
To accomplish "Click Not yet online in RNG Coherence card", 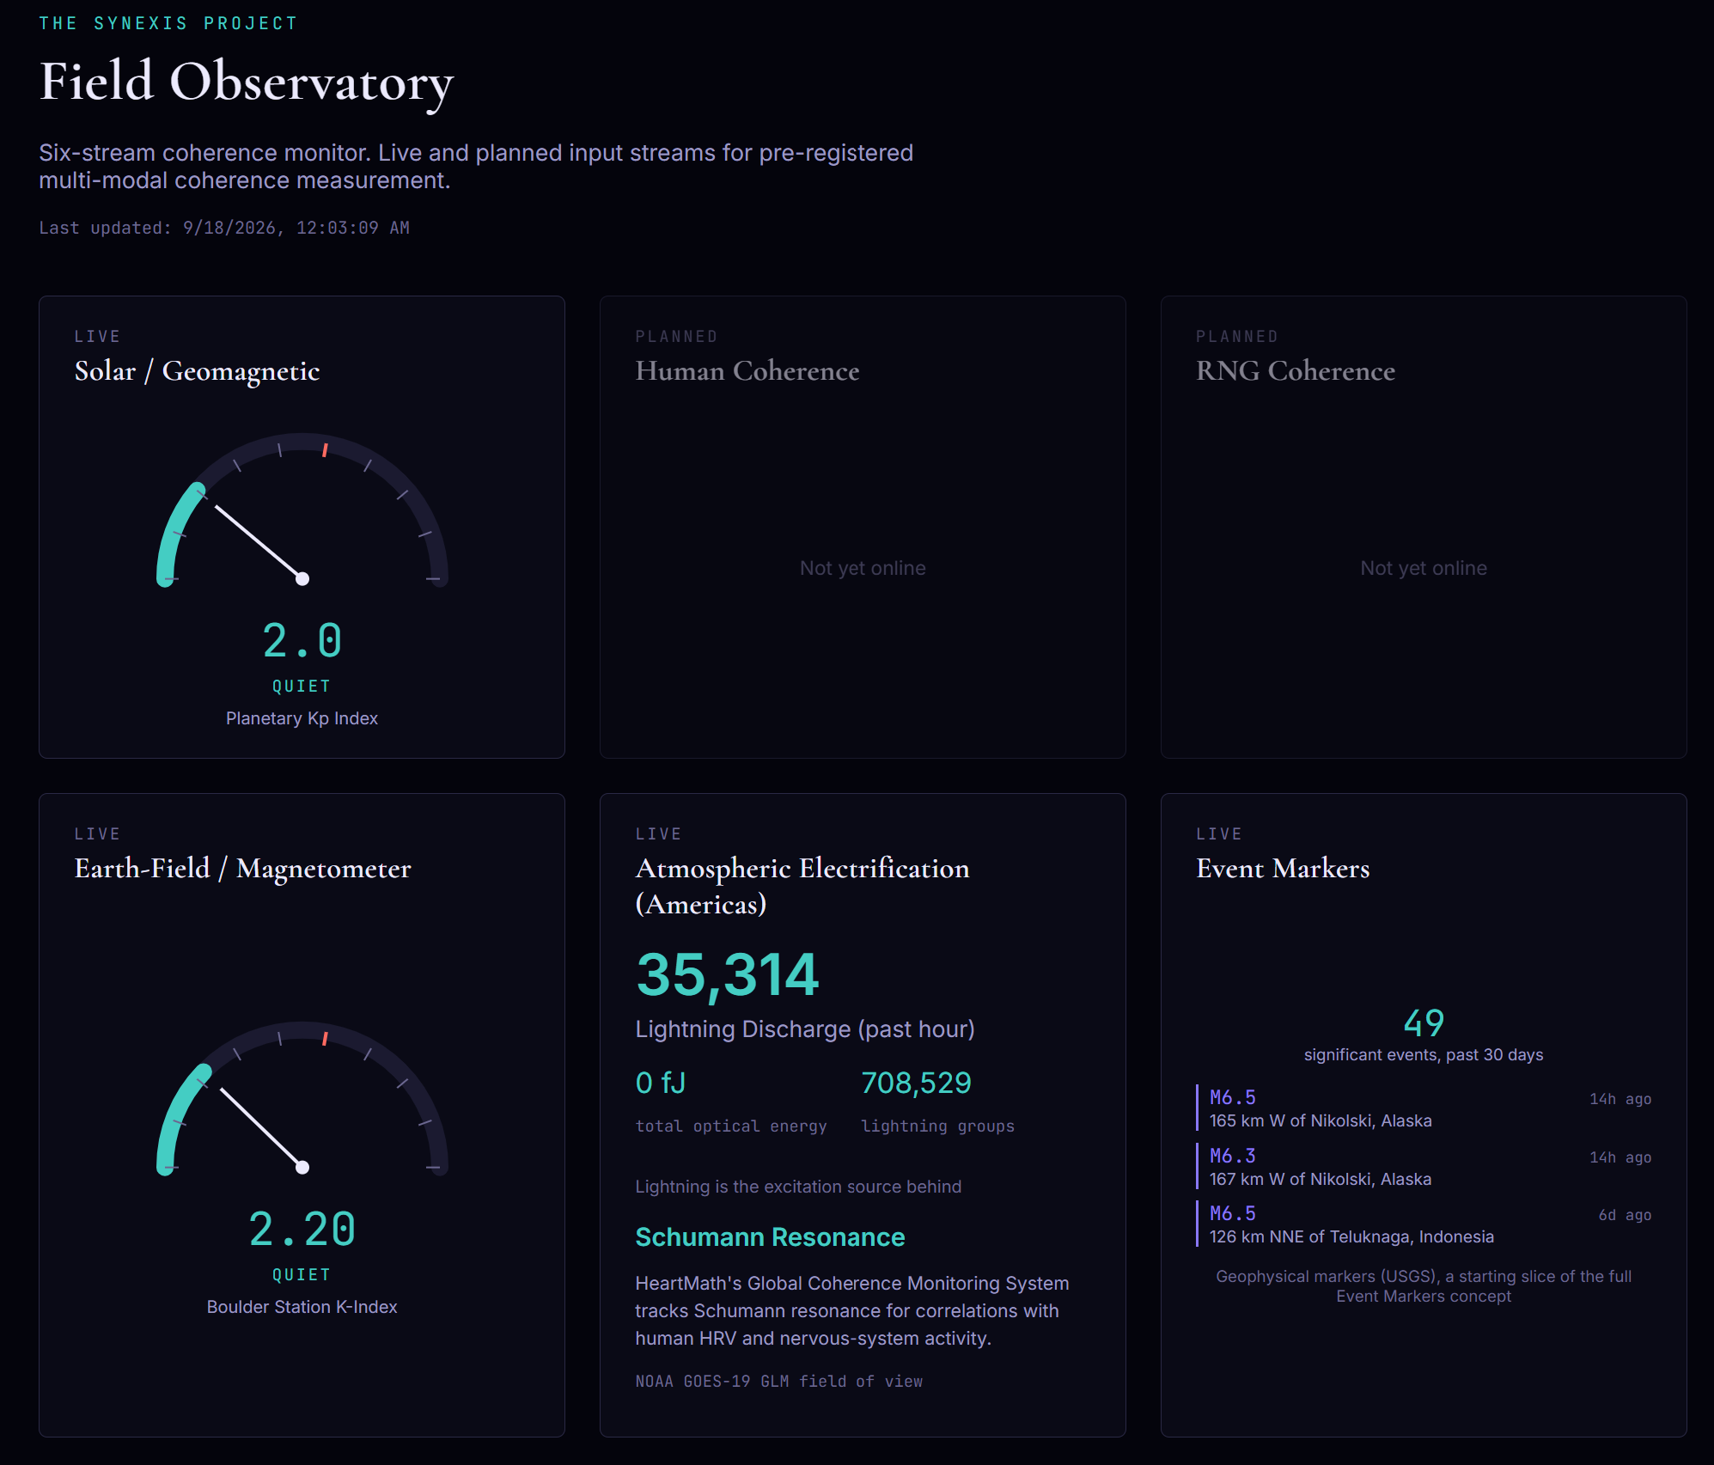I will (x=1424, y=568).
